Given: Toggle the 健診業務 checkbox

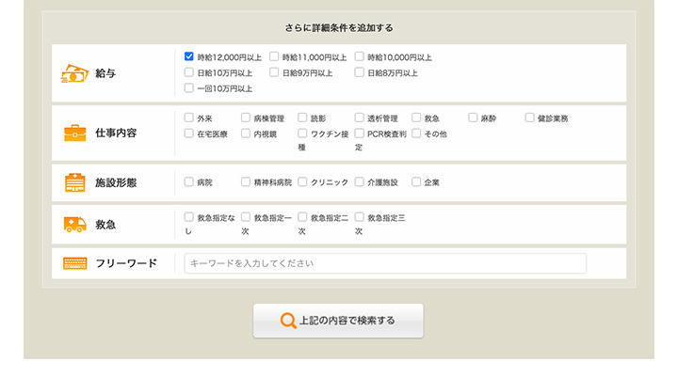Looking at the screenshot, I should coord(529,118).
